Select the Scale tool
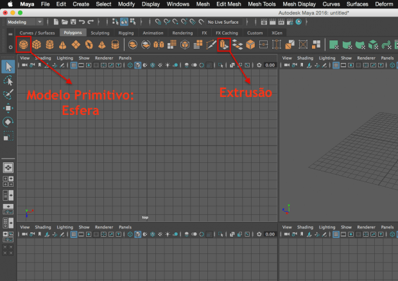Screen dimensions: 398x281 [x=8, y=136]
